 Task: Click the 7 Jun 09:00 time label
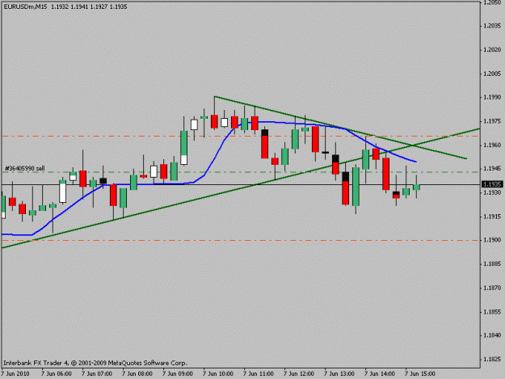coord(178,373)
